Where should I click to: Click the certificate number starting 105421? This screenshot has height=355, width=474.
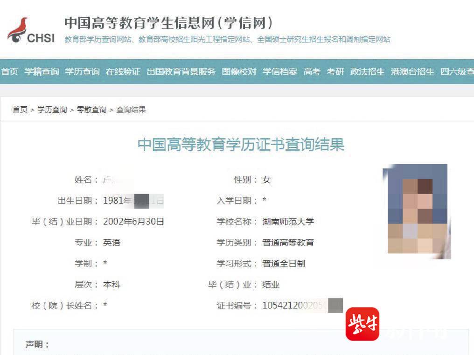coord(302,306)
